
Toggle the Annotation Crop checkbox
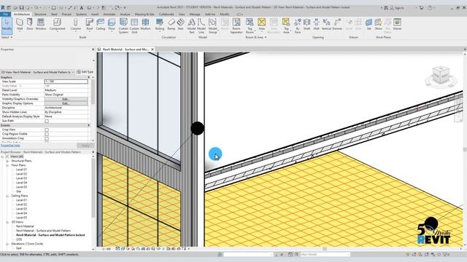(x=47, y=138)
